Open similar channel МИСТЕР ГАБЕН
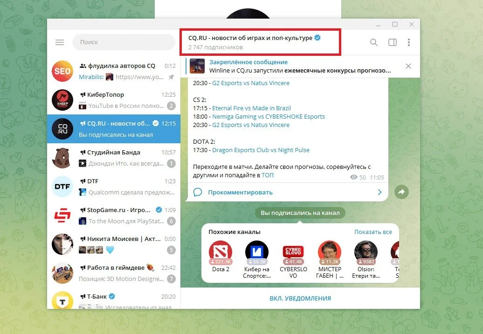 (x=330, y=260)
